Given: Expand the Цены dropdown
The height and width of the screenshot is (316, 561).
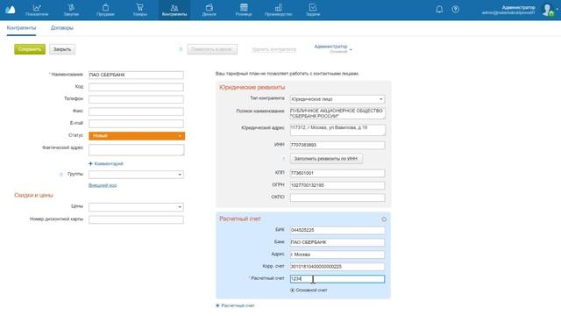Looking at the screenshot, I should (x=136, y=207).
